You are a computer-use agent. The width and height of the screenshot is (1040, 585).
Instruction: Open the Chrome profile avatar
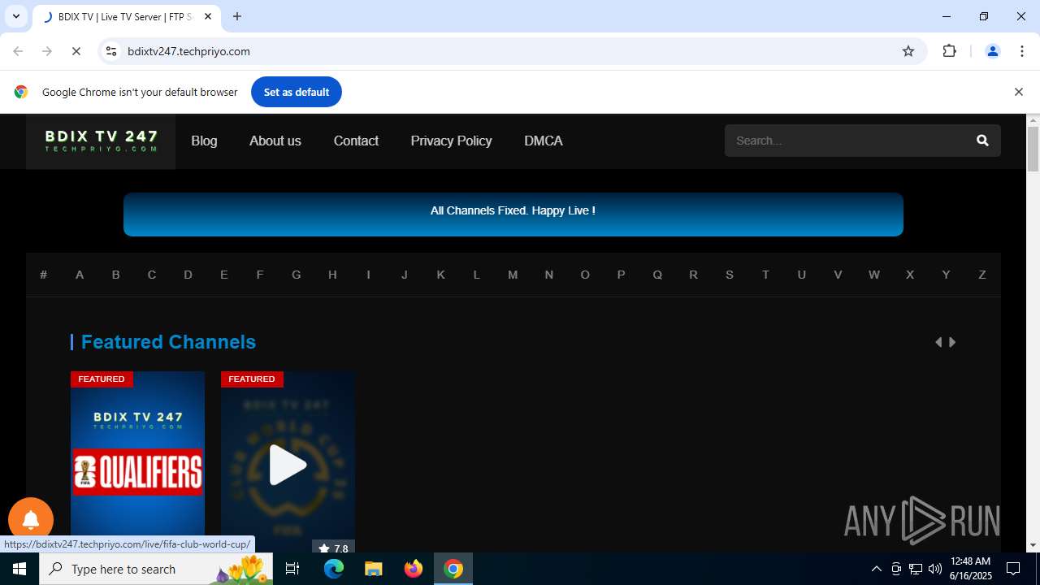point(992,51)
